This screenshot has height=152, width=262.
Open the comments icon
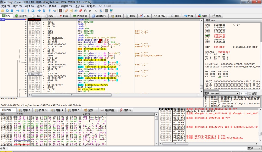point(71,11)
